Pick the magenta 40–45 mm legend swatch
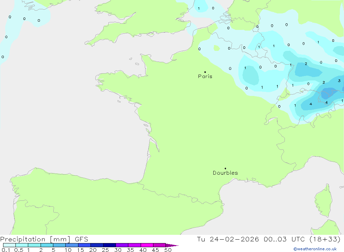Screen dimensions: 344x252 (147, 245)
